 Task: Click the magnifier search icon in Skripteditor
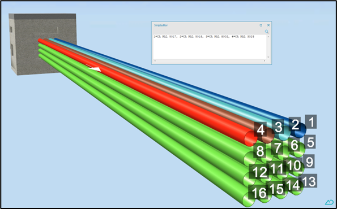(267, 32)
